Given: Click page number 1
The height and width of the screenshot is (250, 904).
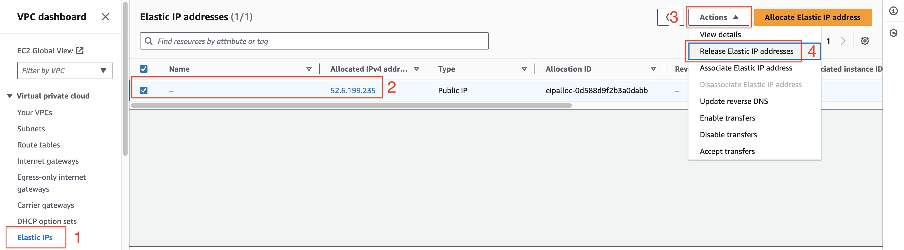Looking at the screenshot, I should [x=828, y=41].
